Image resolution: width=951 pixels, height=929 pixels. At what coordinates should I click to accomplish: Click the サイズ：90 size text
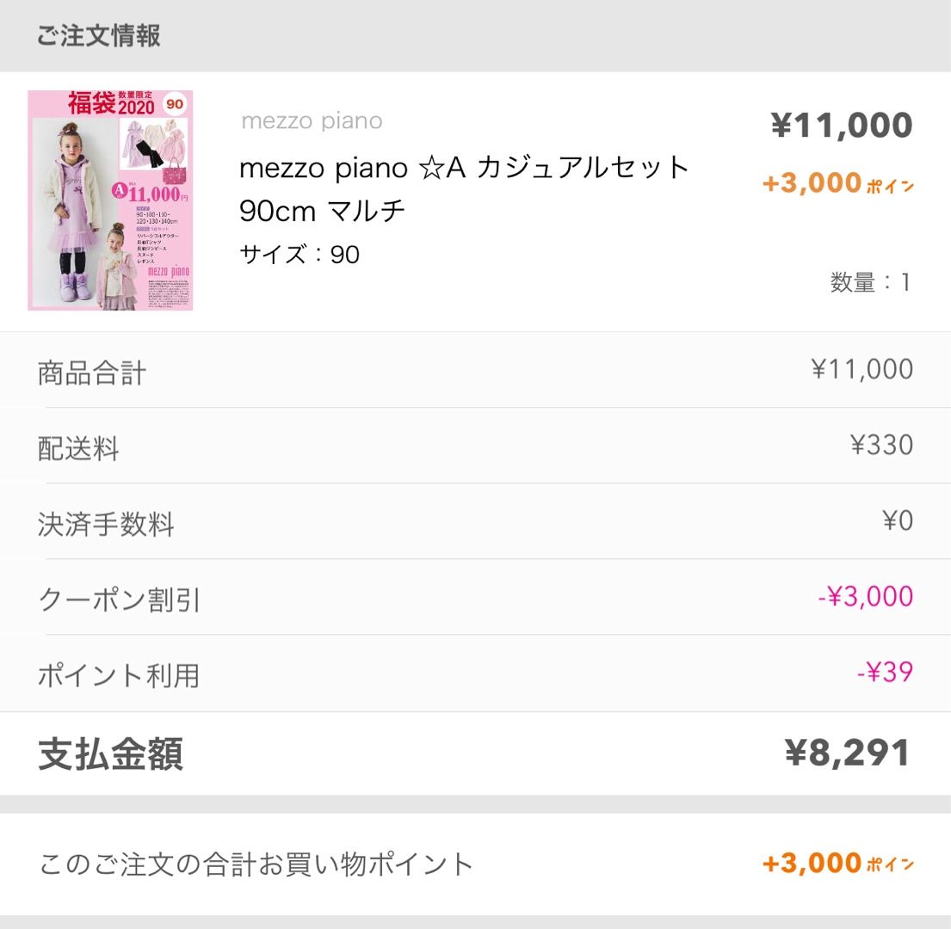click(300, 255)
